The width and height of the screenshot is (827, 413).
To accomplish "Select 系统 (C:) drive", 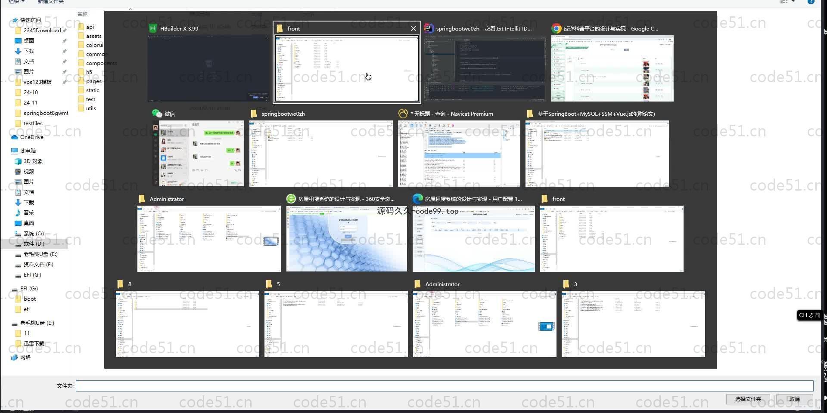I will [x=34, y=233].
